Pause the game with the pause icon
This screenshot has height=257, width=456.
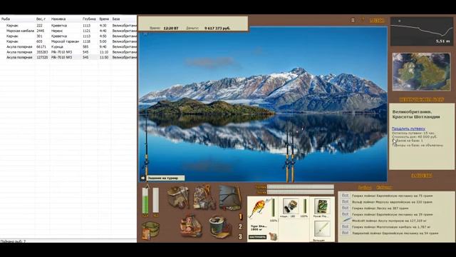click(353, 20)
